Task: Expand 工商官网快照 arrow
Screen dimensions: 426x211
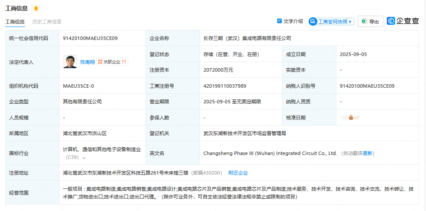Action: pyautogui.click(x=351, y=21)
